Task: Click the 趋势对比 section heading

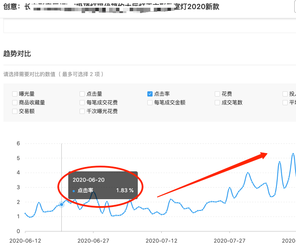Action: coord(17,54)
